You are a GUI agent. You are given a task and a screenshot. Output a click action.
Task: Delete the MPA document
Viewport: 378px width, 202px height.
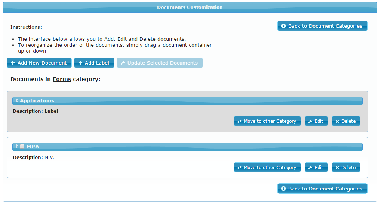click(x=346, y=168)
